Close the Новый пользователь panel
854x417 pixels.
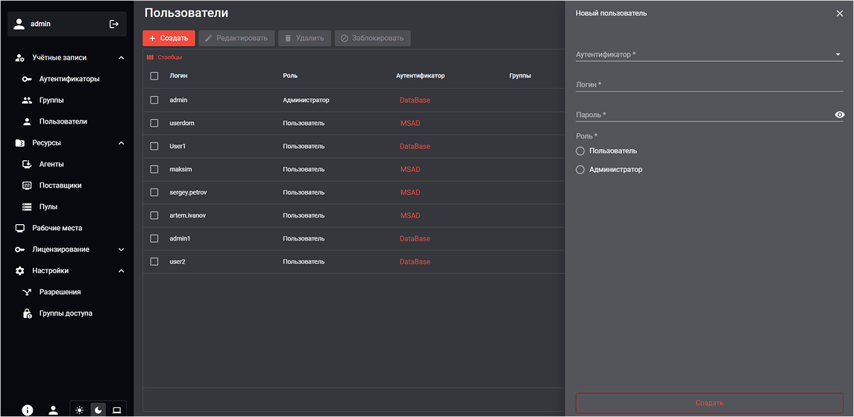[840, 13]
